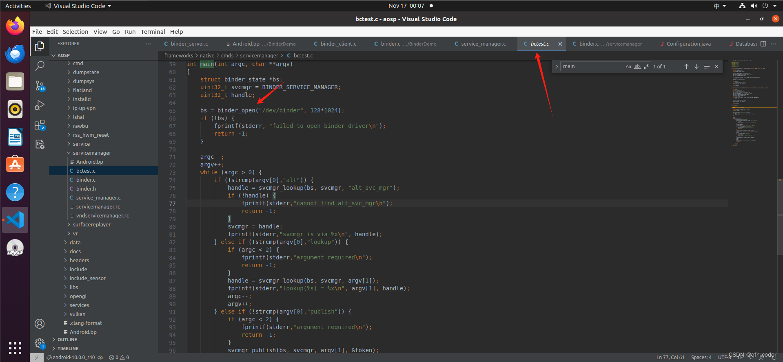Screen dimensions: 783x362
Task: Open the activity bar icon below Extensions
Action: 40,144
